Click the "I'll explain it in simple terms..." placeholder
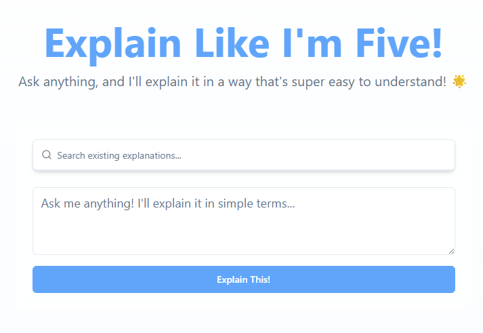This screenshot has height=333, width=483. click(x=217, y=203)
